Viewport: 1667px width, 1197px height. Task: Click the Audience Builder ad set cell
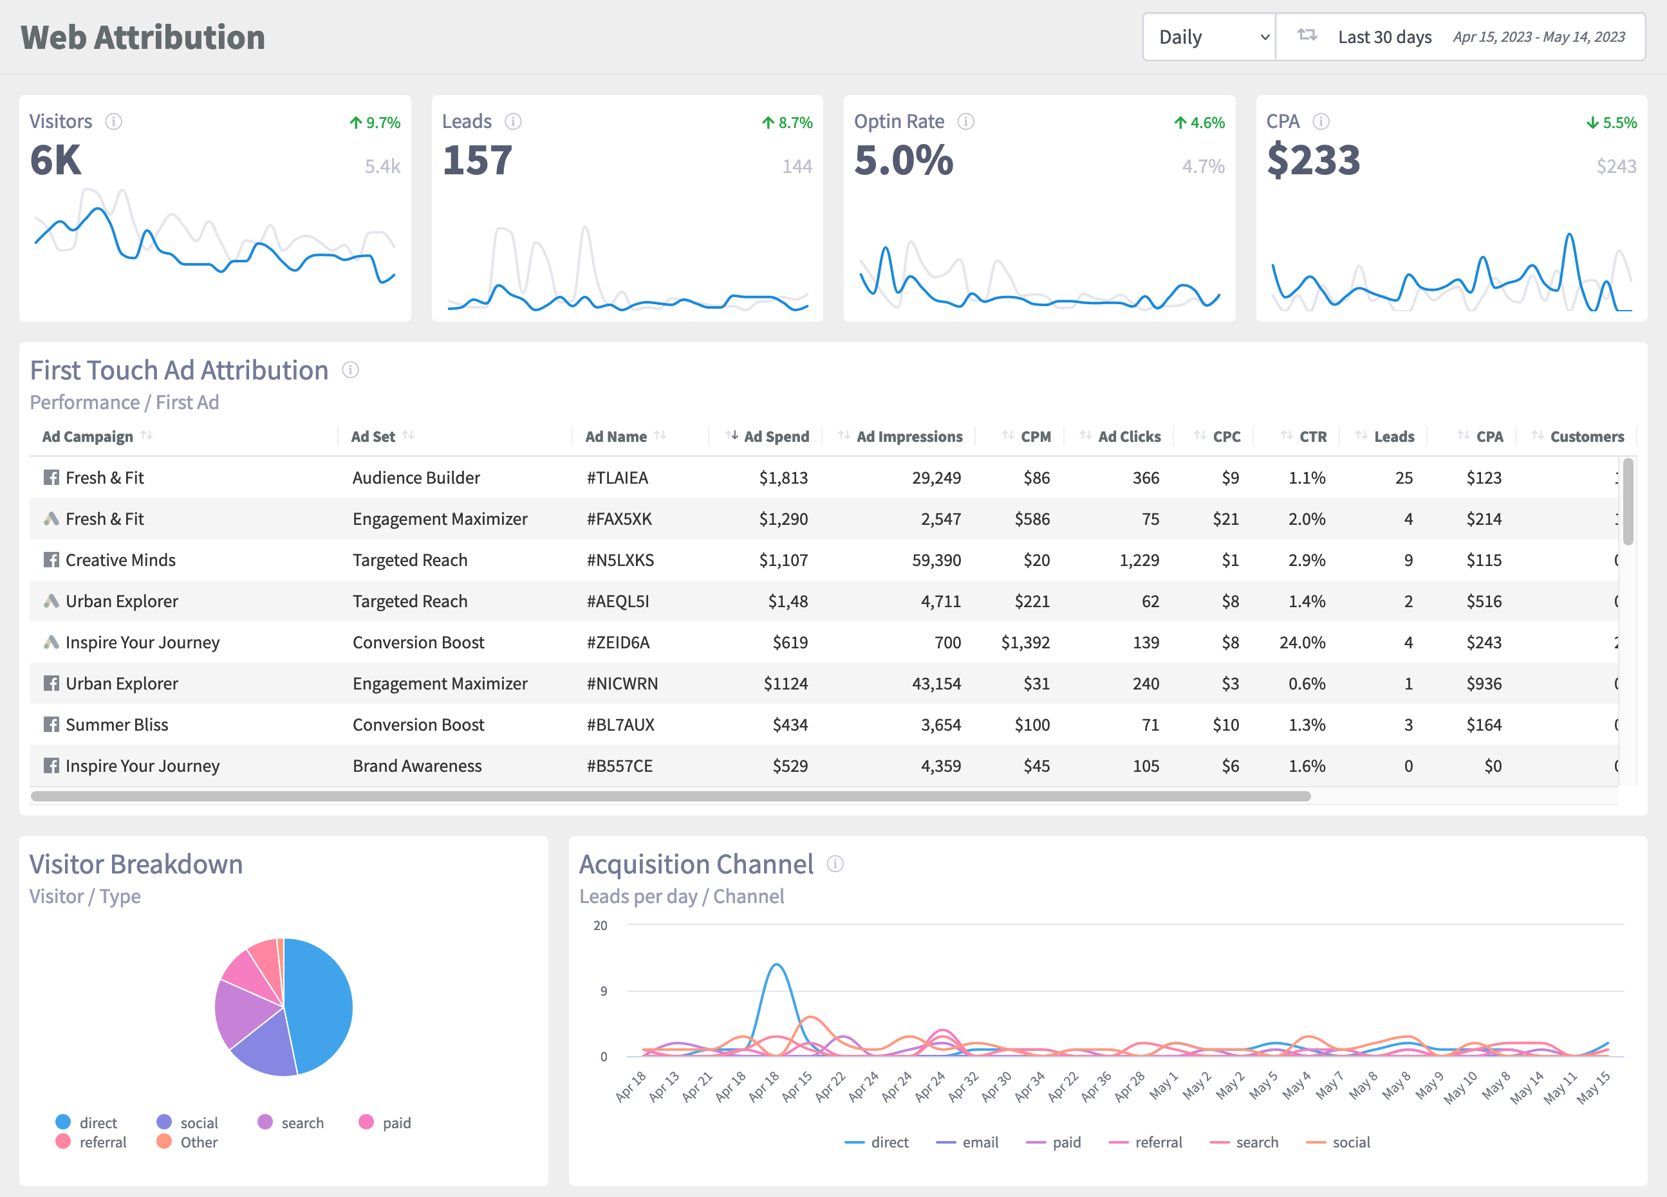click(416, 478)
